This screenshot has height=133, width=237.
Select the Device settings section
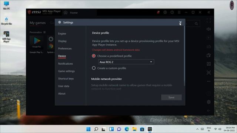(x=62, y=56)
